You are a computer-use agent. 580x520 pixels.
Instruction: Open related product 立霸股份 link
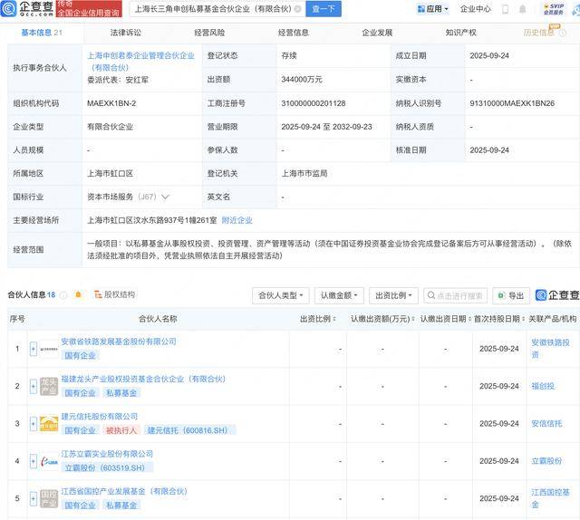tap(546, 461)
